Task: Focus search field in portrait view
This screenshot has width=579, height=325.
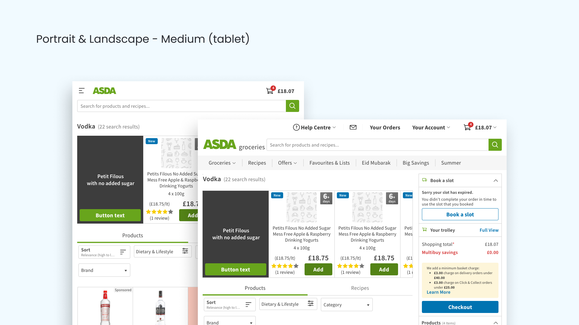Action: click(x=182, y=106)
